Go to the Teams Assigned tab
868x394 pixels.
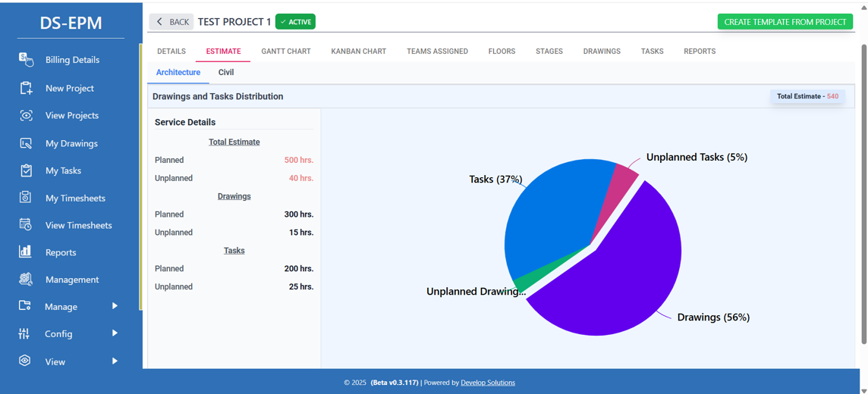[437, 52]
